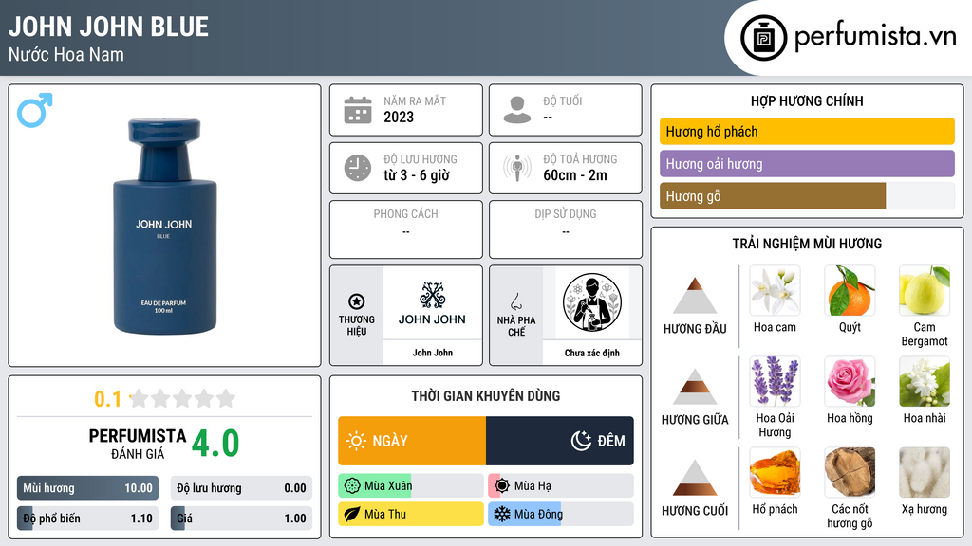The height and width of the screenshot is (546, 972).
Task: Click the Mùa Xuân season bar
Action: pyautogui.click(x=411, y=485)
